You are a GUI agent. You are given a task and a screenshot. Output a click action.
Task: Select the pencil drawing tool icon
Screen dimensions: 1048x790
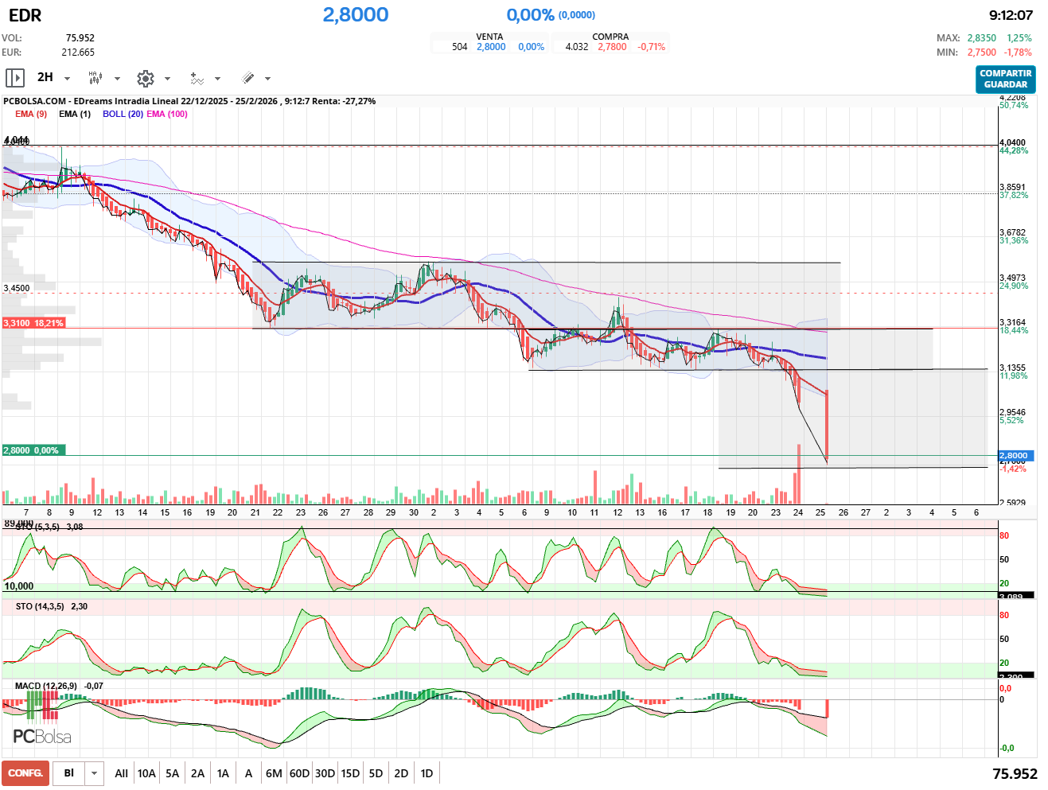247,78
